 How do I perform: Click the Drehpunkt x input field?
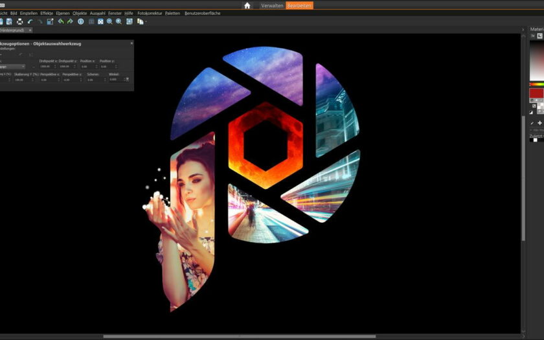click(48, 66)
